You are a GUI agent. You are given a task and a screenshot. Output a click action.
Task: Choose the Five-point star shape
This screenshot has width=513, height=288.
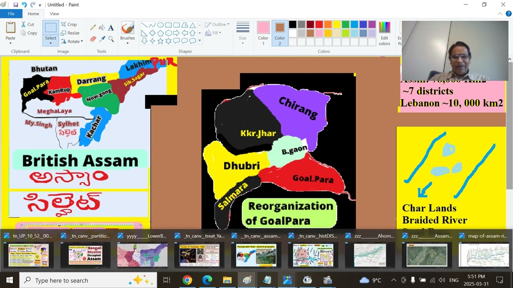(160, 41)
